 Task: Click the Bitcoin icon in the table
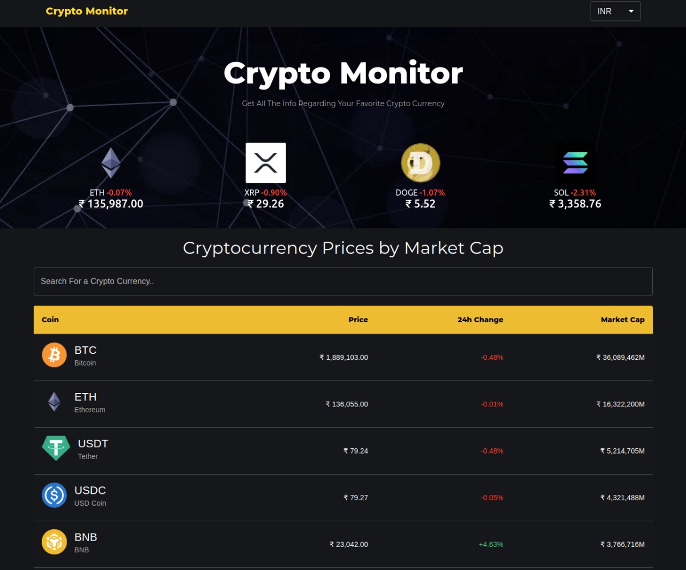54,355
